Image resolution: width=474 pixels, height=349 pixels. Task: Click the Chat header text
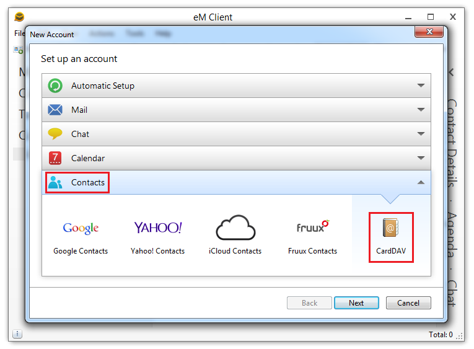(x=80, y=134)
